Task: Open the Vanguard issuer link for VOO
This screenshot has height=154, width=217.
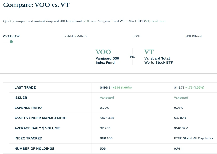Action: pos(107,98)
